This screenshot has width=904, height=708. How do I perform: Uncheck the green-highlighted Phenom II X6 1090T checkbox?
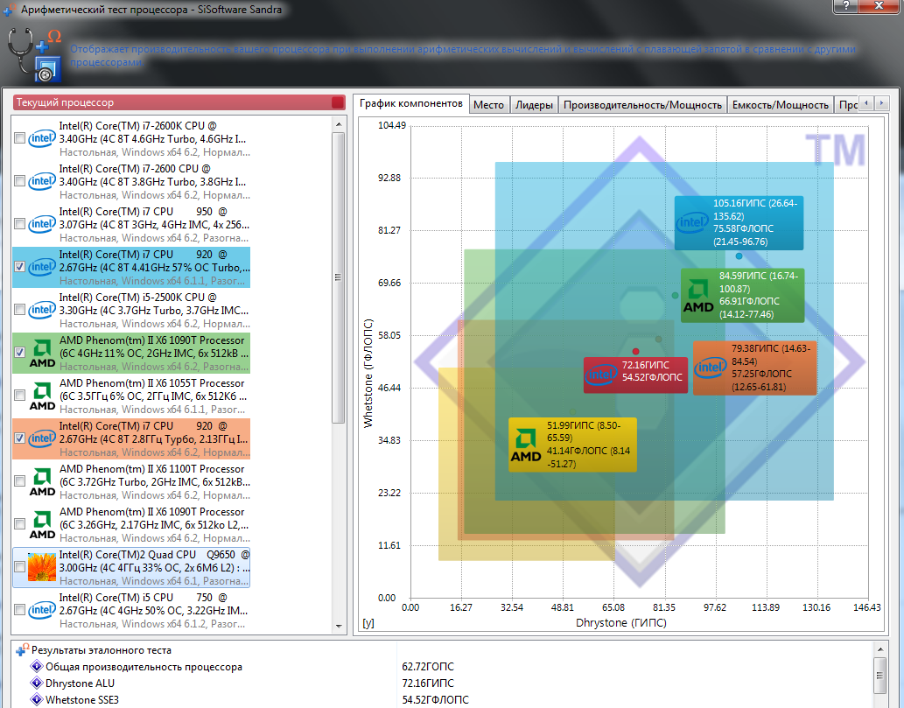19,353
